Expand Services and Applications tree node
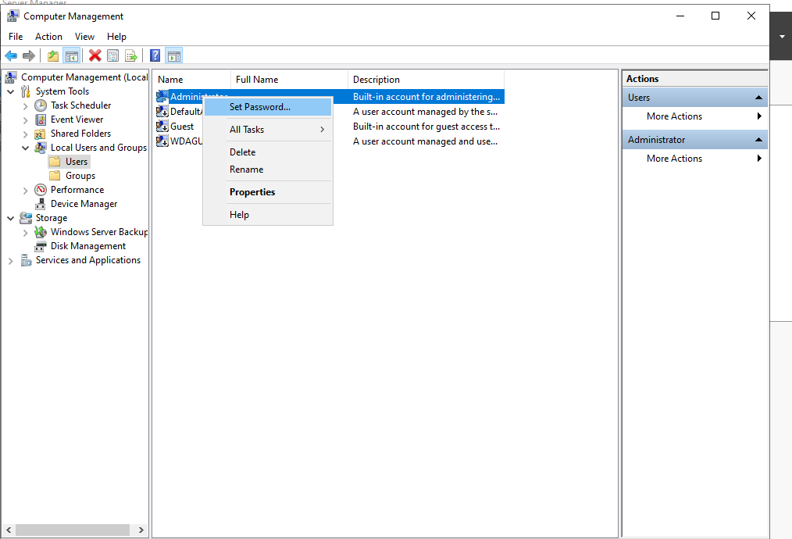792x539 pixels. 11,261
